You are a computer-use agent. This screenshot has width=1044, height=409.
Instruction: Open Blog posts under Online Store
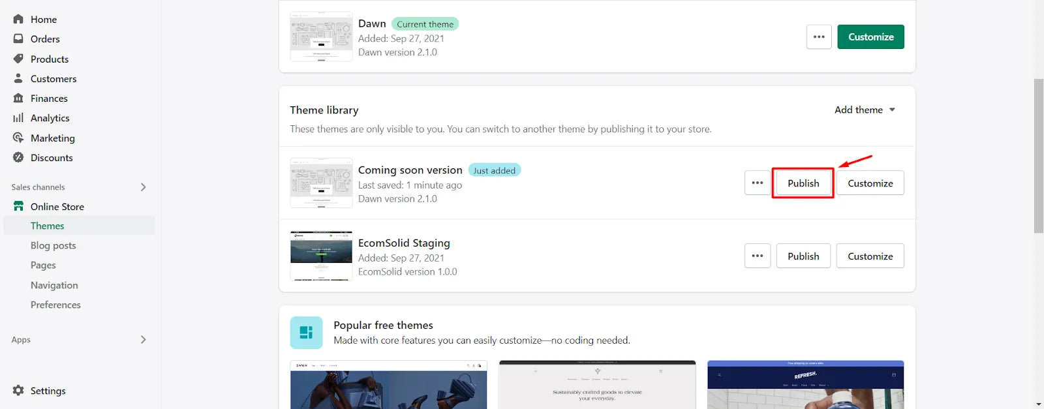tap(54, 245)
